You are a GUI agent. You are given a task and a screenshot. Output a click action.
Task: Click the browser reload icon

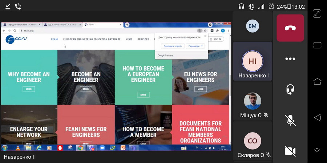15,31
